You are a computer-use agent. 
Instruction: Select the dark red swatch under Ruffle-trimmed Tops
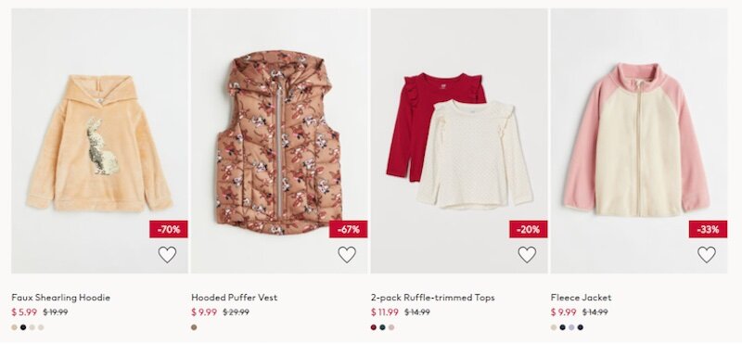point(374,327)
